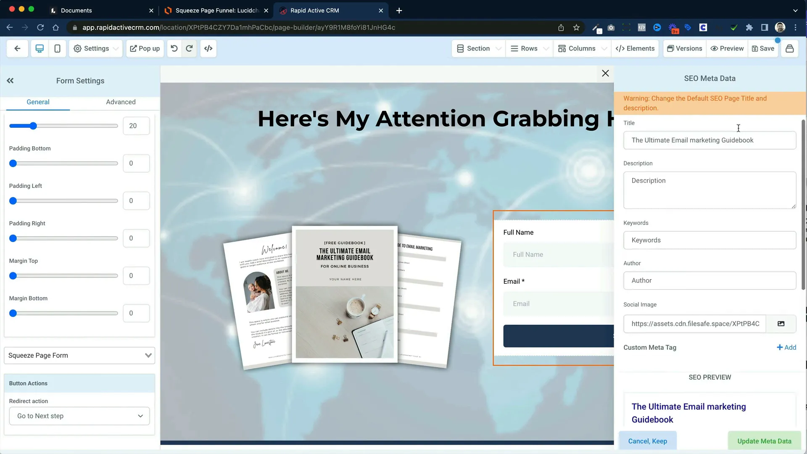Click the Social Image URL field
The width and height of the screenshot is (807, 454).
coord(695,324)
